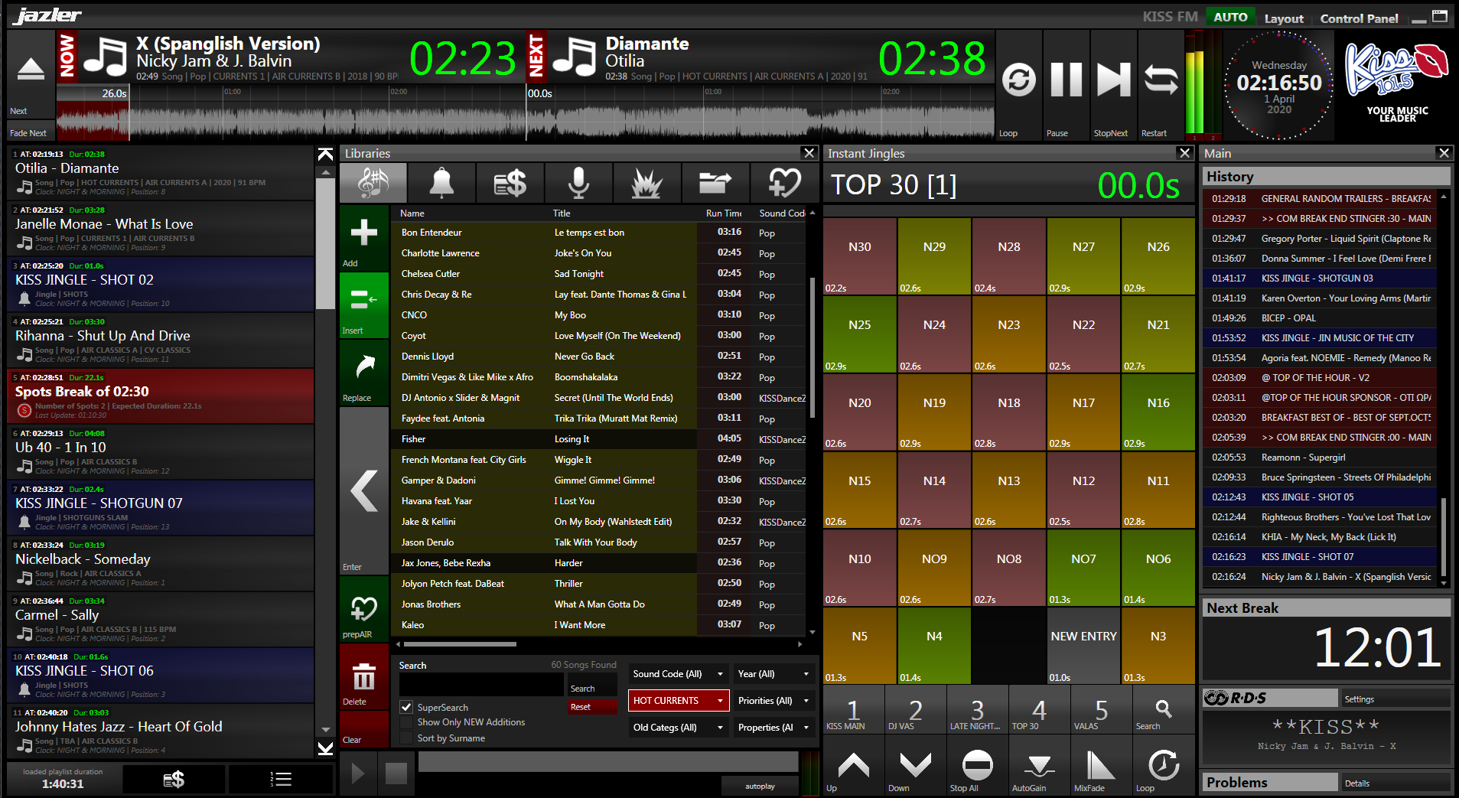Open the Priorities (All) dropdown
The height and width of the screenshot is (798, 1459).
[x=773, y=701]
